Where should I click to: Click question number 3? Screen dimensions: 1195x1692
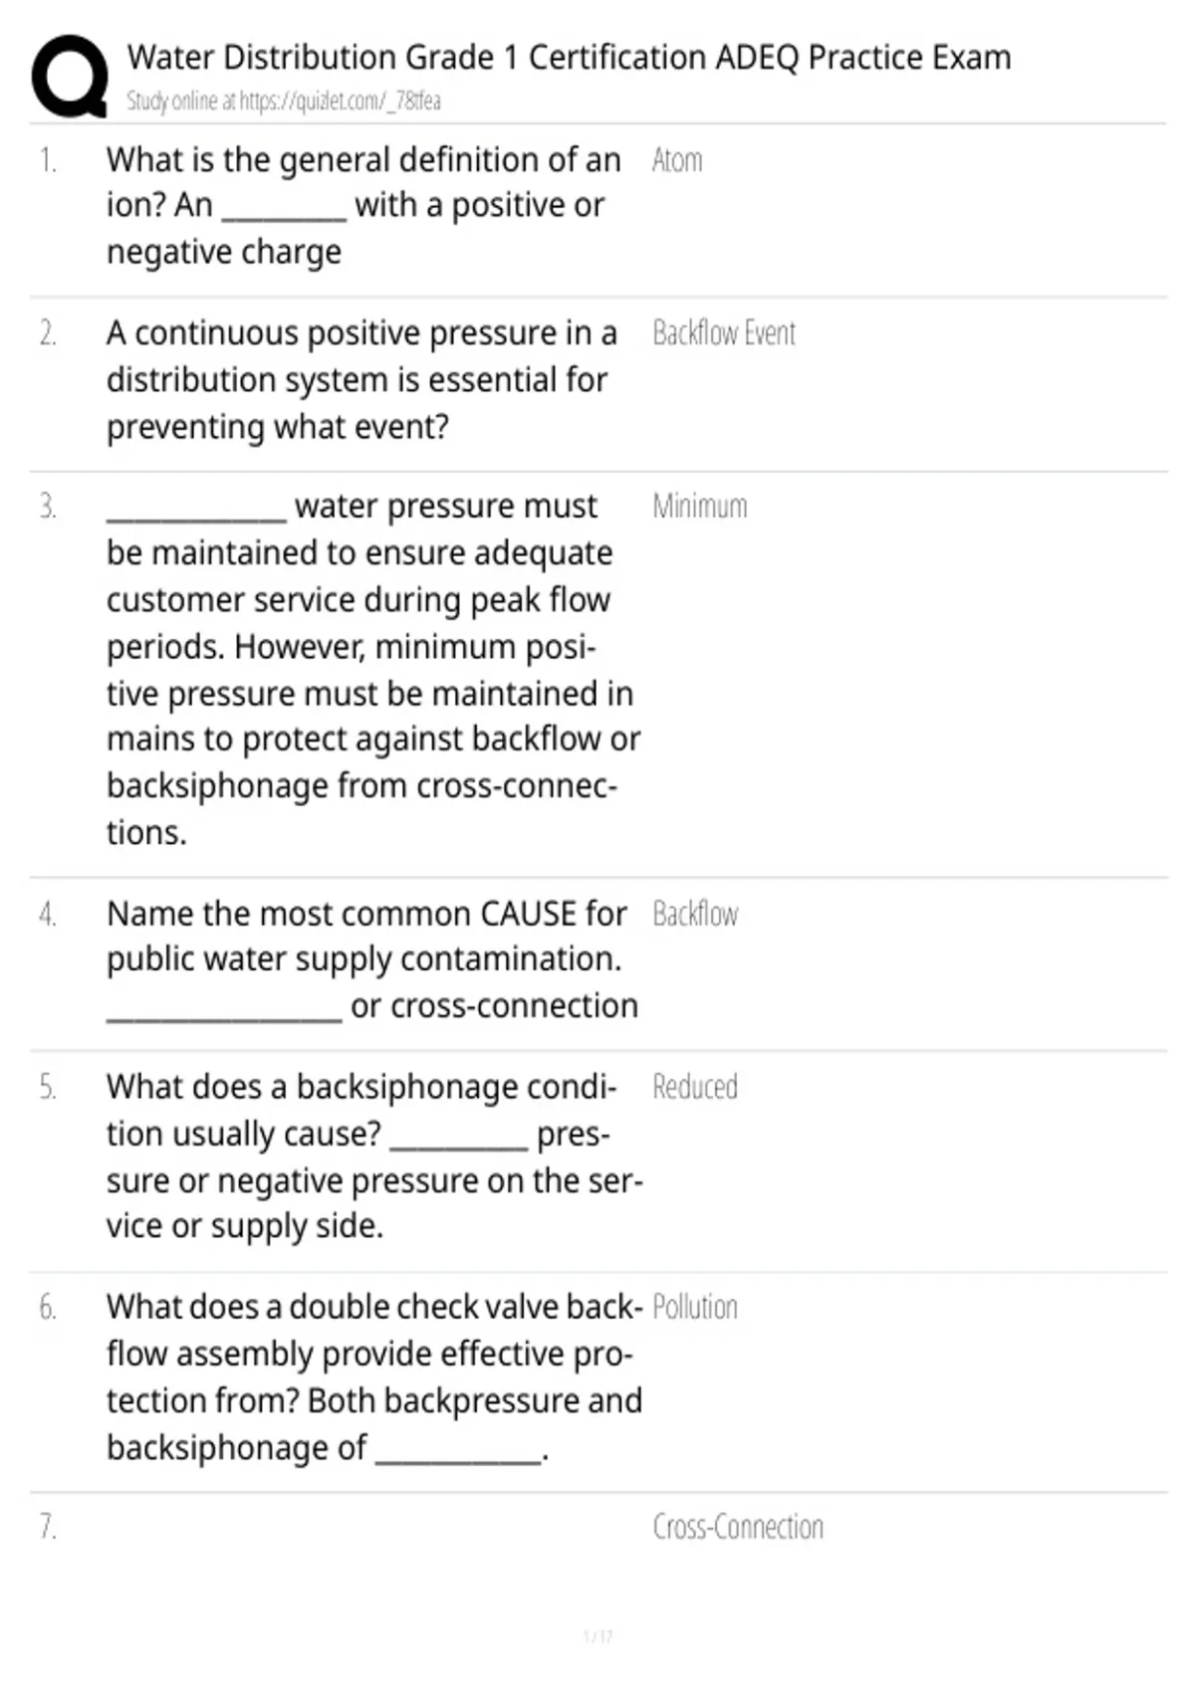pos(48,507)
